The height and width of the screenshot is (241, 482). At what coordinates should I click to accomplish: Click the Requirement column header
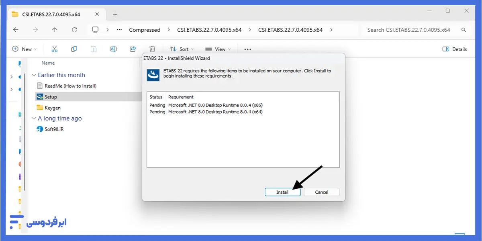coord(181,97)
